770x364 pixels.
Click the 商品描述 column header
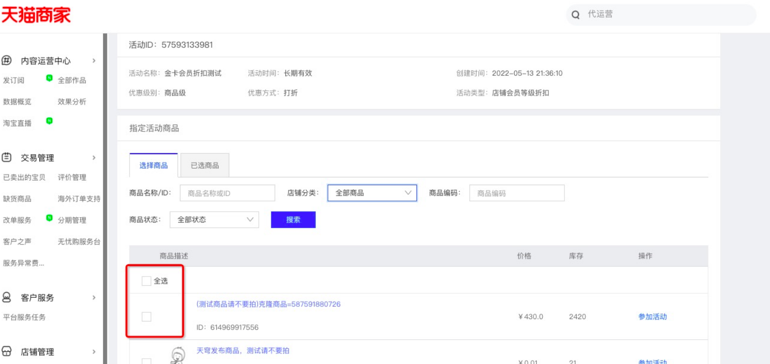click(x=174, y=256)
